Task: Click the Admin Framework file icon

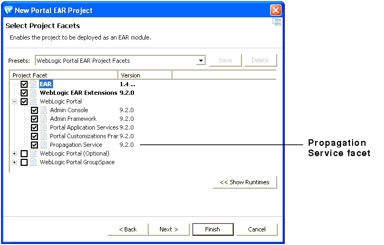Action: click(43, 119)
